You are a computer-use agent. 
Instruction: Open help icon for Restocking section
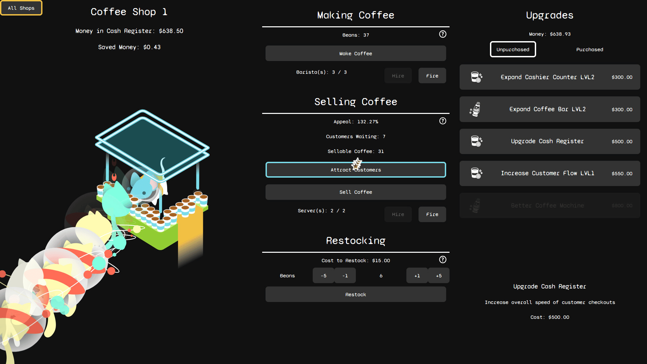coord(442,260)
